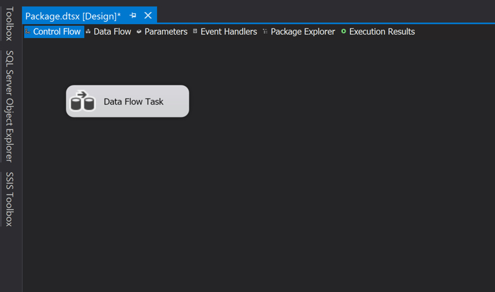Screen dimensions: 495x292
Task: Click the Data Flow Task cylinders icon
Action: pos(82,101)
